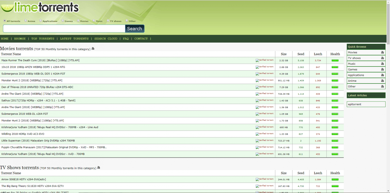Screen dimensions: 390x193
Task: Click health bar for Maze Runner torrent
Action: 335,61
